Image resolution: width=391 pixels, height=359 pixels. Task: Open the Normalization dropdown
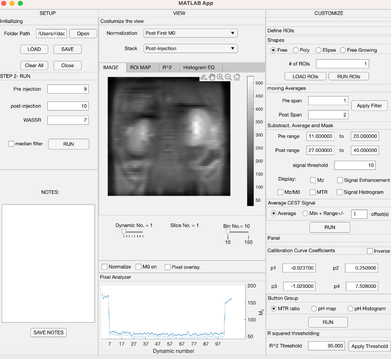tap(190, 33)
